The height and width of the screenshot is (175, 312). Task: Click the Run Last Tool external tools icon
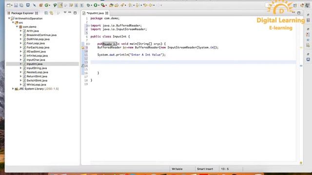[103, 5]
